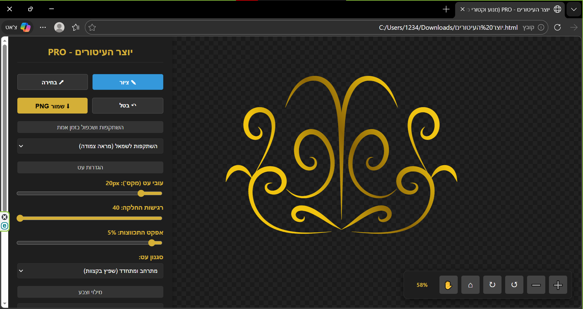Click the pan hand tool icon
This screenshot has height=309, width=583.
pyautogui.click(x=448, y=285)
